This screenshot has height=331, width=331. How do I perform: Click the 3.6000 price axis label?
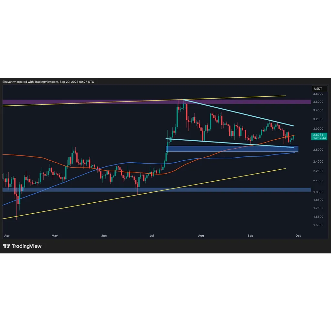pos(318,102)
